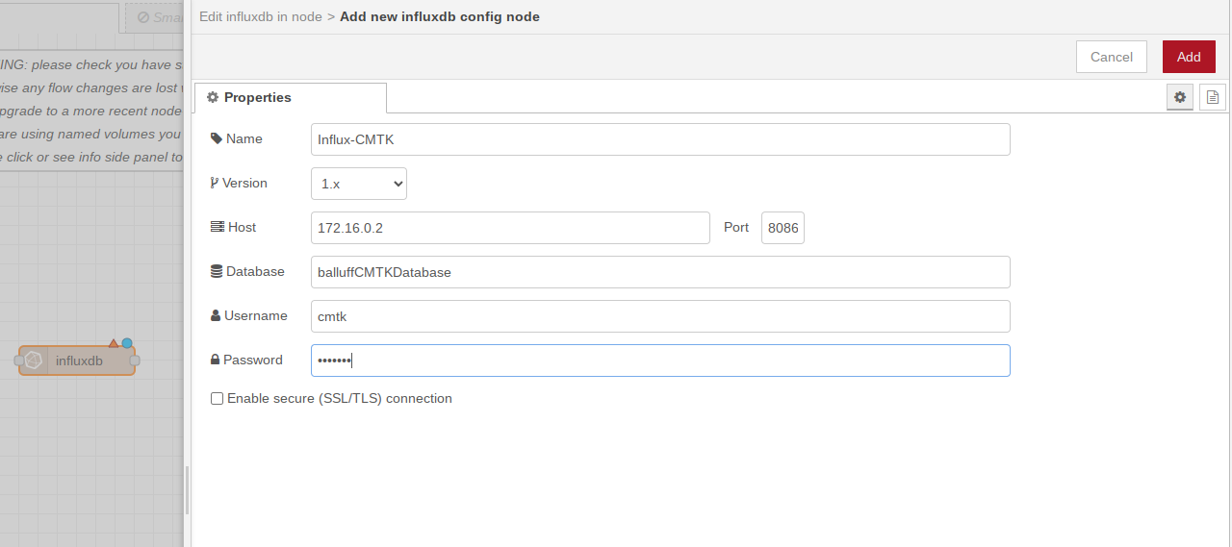Image resolution: width=1232 pixels, height=547 pixels.
Task: Click the user icon beside Username label
Action: [216, 316]
